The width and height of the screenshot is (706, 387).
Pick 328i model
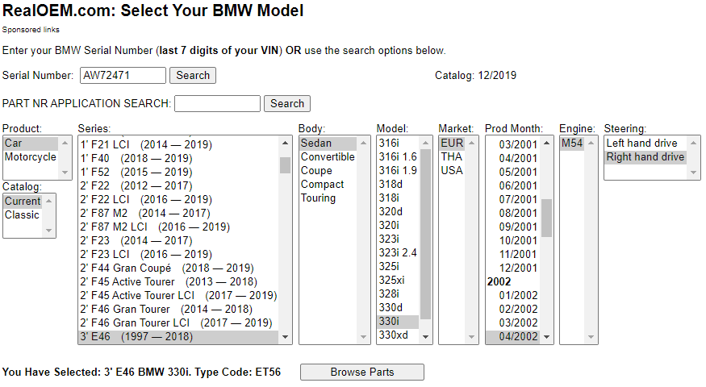pyautogui.click(x=398, y=293)
